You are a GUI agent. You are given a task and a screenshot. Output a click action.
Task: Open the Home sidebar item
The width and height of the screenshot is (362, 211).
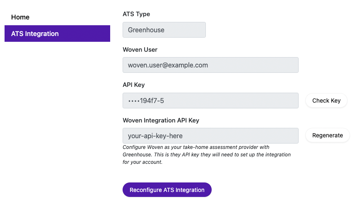pyautogui.click(x=20, y=17)
